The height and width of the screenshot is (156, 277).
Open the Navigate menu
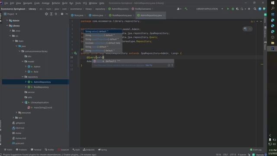[x=28, y=3]
